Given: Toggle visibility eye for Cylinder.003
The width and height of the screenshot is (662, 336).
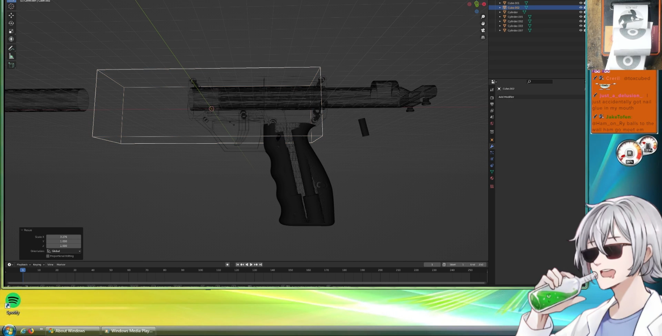Looking at the screenshot, I should 581,26.
